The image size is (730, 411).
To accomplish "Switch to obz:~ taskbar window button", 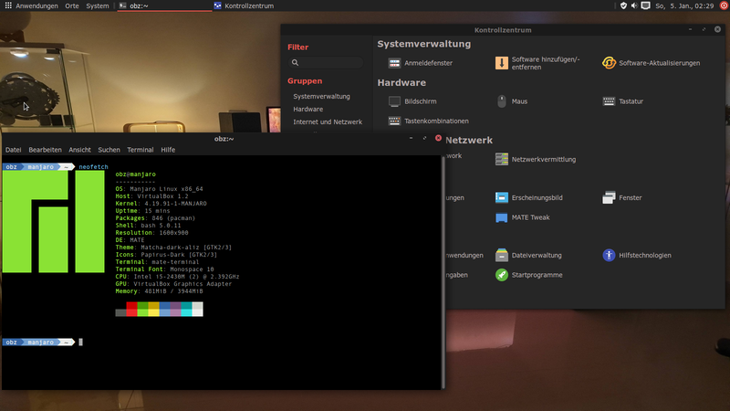I will coord(164,5).
